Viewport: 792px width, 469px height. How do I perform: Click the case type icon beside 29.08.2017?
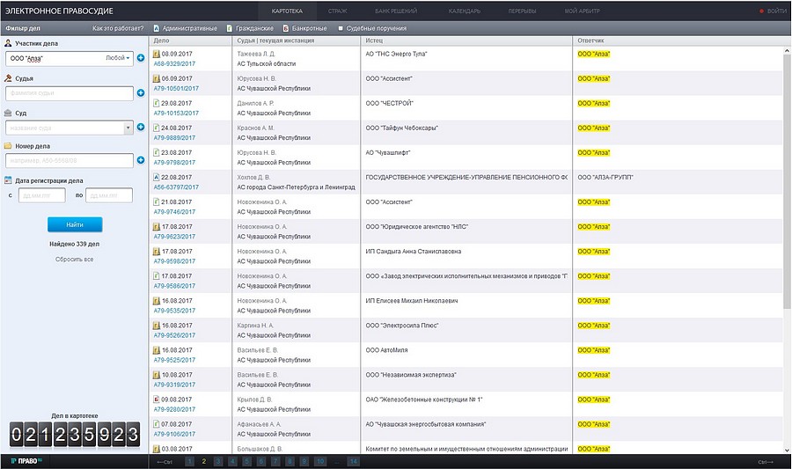[x=157, y=103]
